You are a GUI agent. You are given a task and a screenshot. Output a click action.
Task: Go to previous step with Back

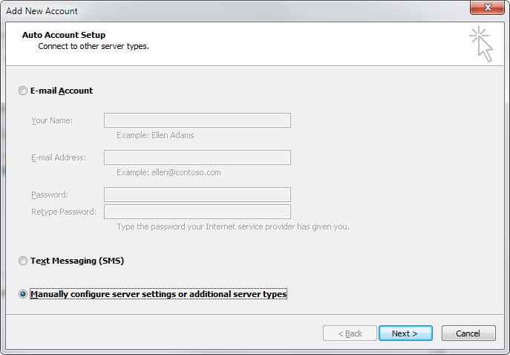(x=350, y=333)
